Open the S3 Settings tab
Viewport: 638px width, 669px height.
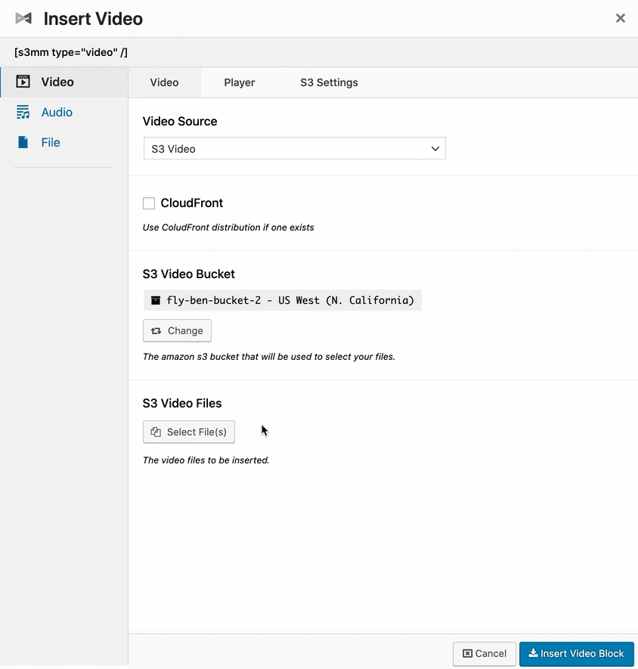pyautogui.click(x=329, y=82)
